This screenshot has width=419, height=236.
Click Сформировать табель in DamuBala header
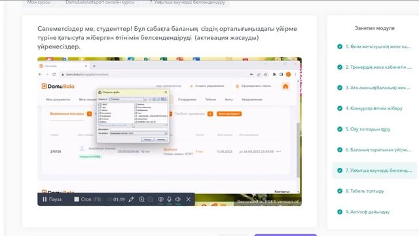click(x=253, y=86)
